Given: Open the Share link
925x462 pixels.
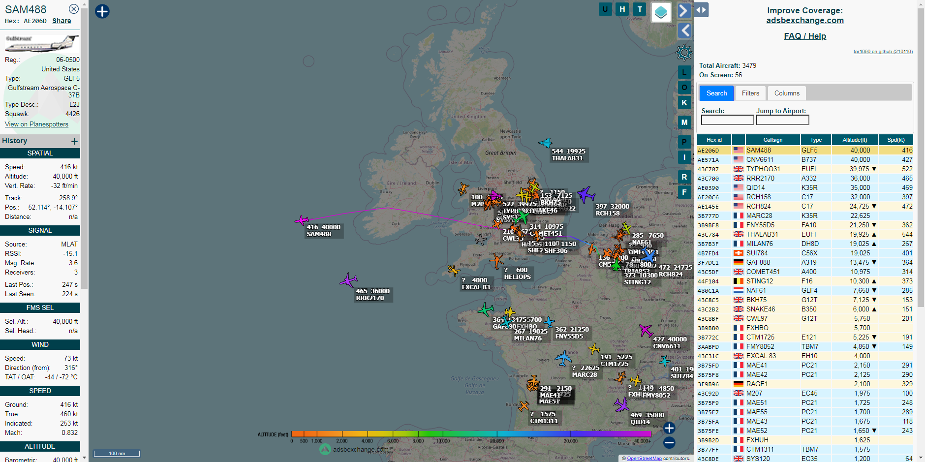Looking at the screenshot, I should (x=62, y=21).
